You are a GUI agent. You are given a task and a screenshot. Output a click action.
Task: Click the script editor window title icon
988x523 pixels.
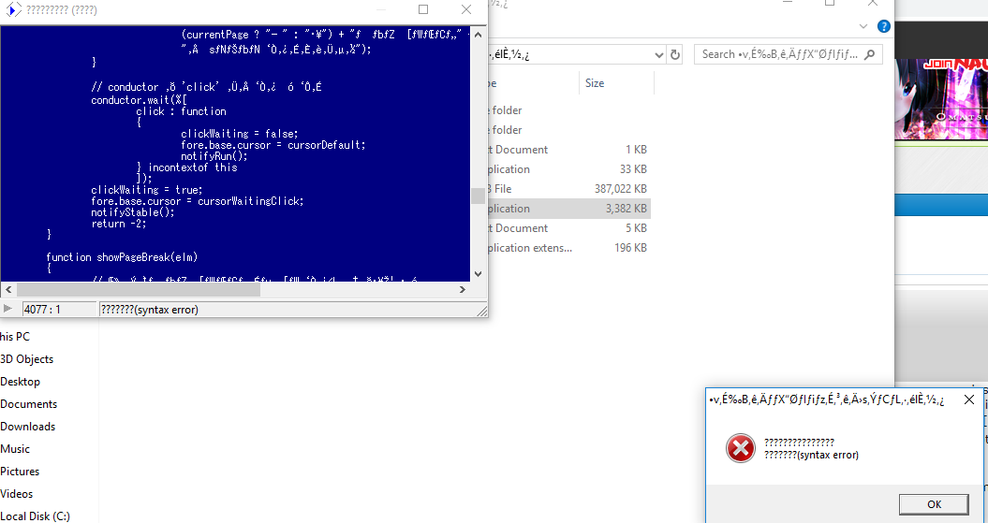14,9
